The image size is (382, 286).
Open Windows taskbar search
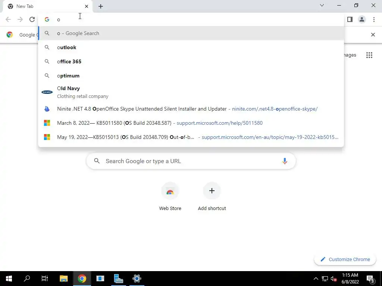click(x=27, y=279)
